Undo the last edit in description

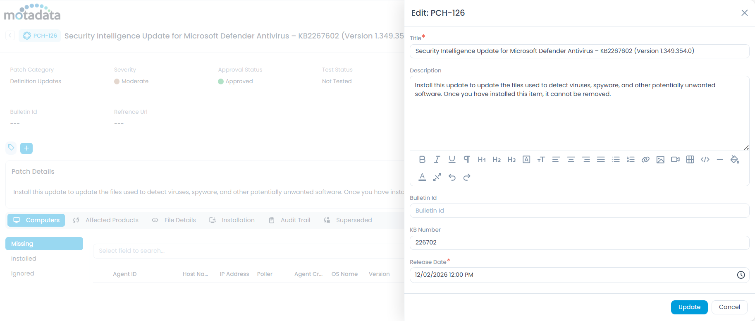click(x=452, y=177)
